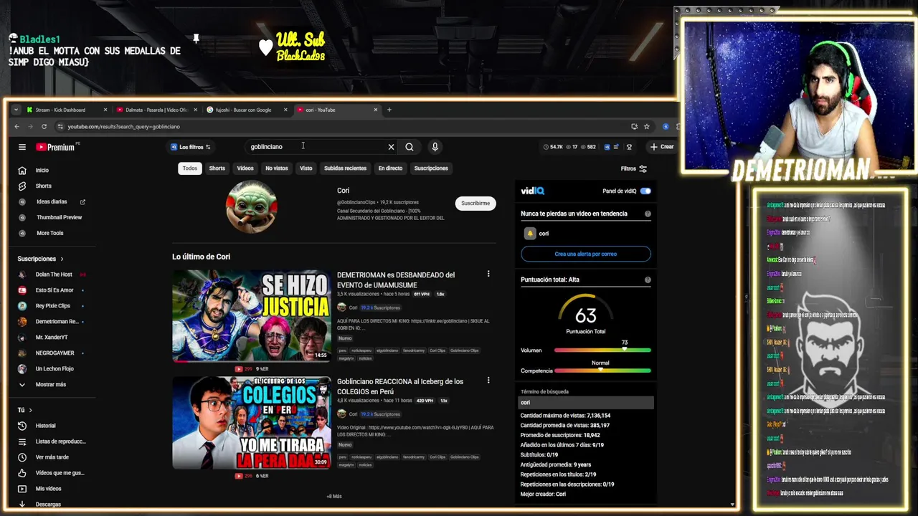Show more results with +8 Más
This screenshot has width=918, height=516.
coord(334,496)
